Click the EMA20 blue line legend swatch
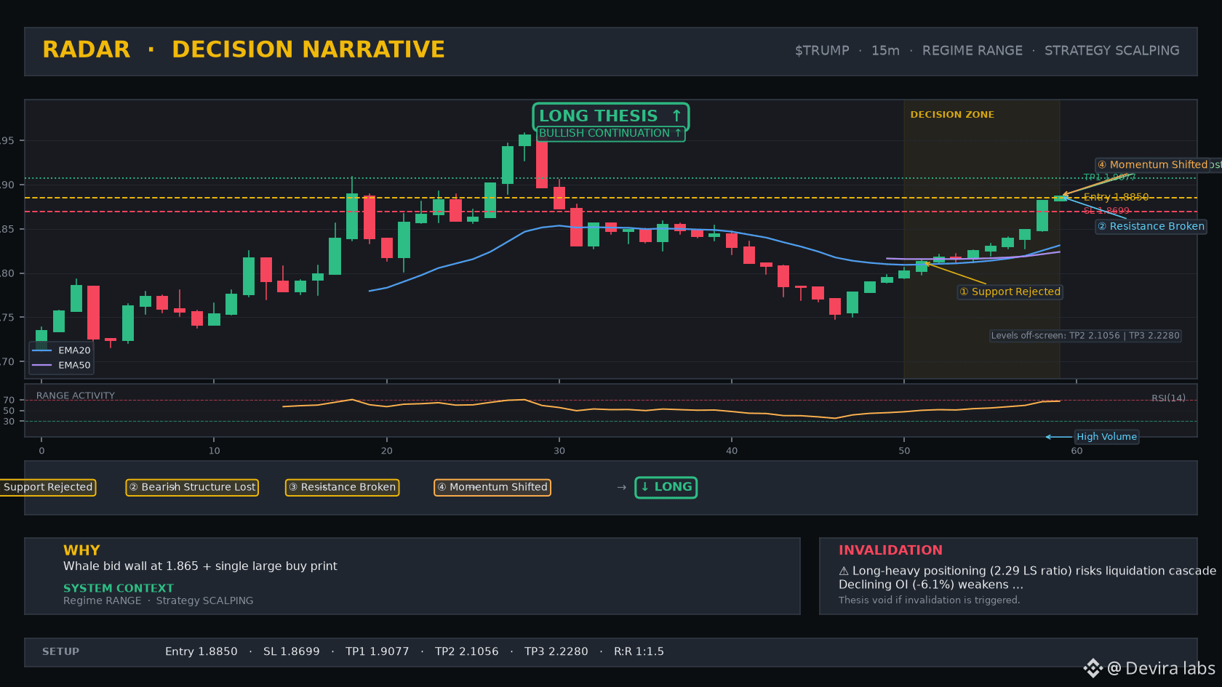Screen dimensions: 1222x687 (42, 350)
